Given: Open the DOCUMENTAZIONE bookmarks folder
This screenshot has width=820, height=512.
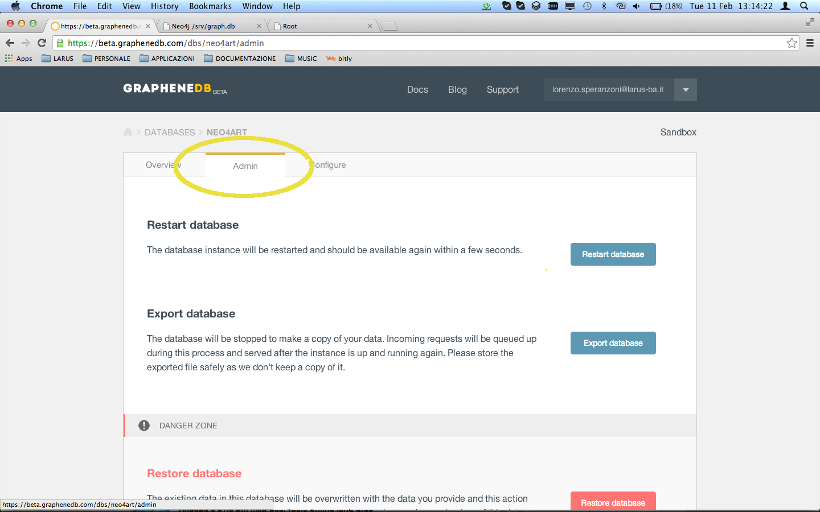Looking at the screenshot, I should tap(240, 59).
